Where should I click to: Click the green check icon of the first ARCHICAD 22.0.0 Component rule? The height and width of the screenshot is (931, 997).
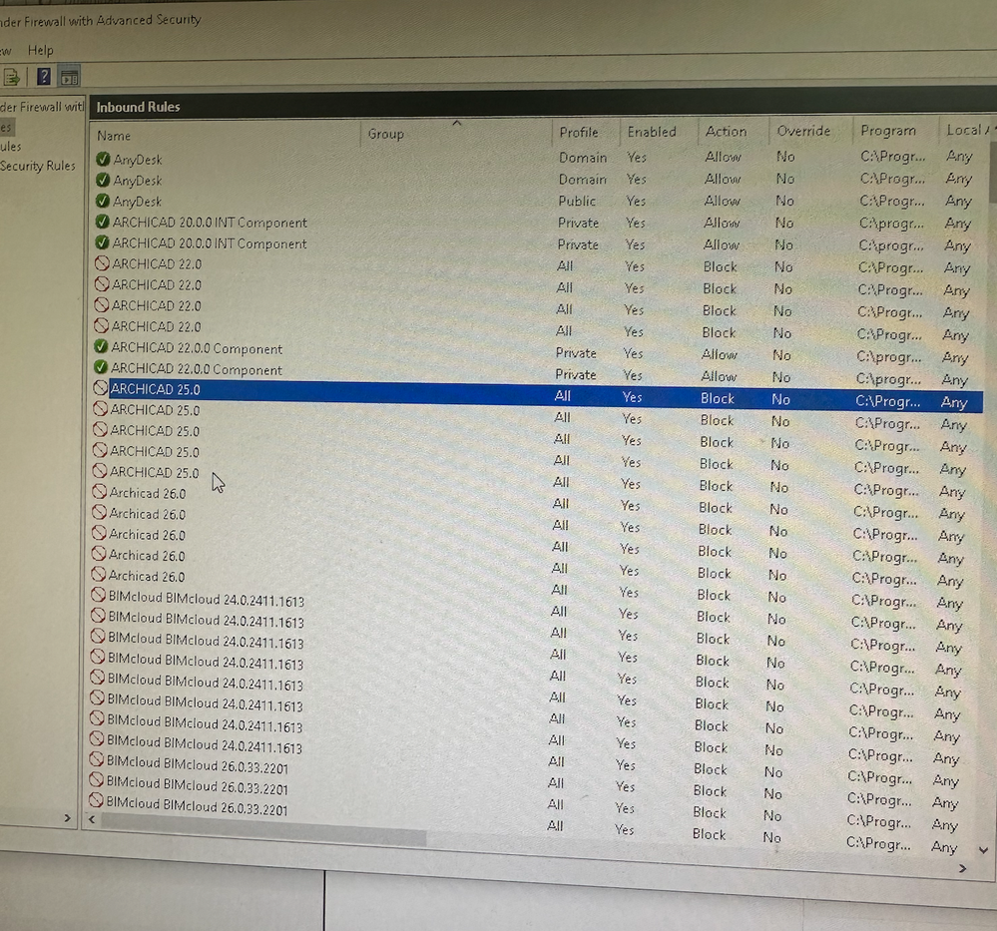(x=101, y=346)
